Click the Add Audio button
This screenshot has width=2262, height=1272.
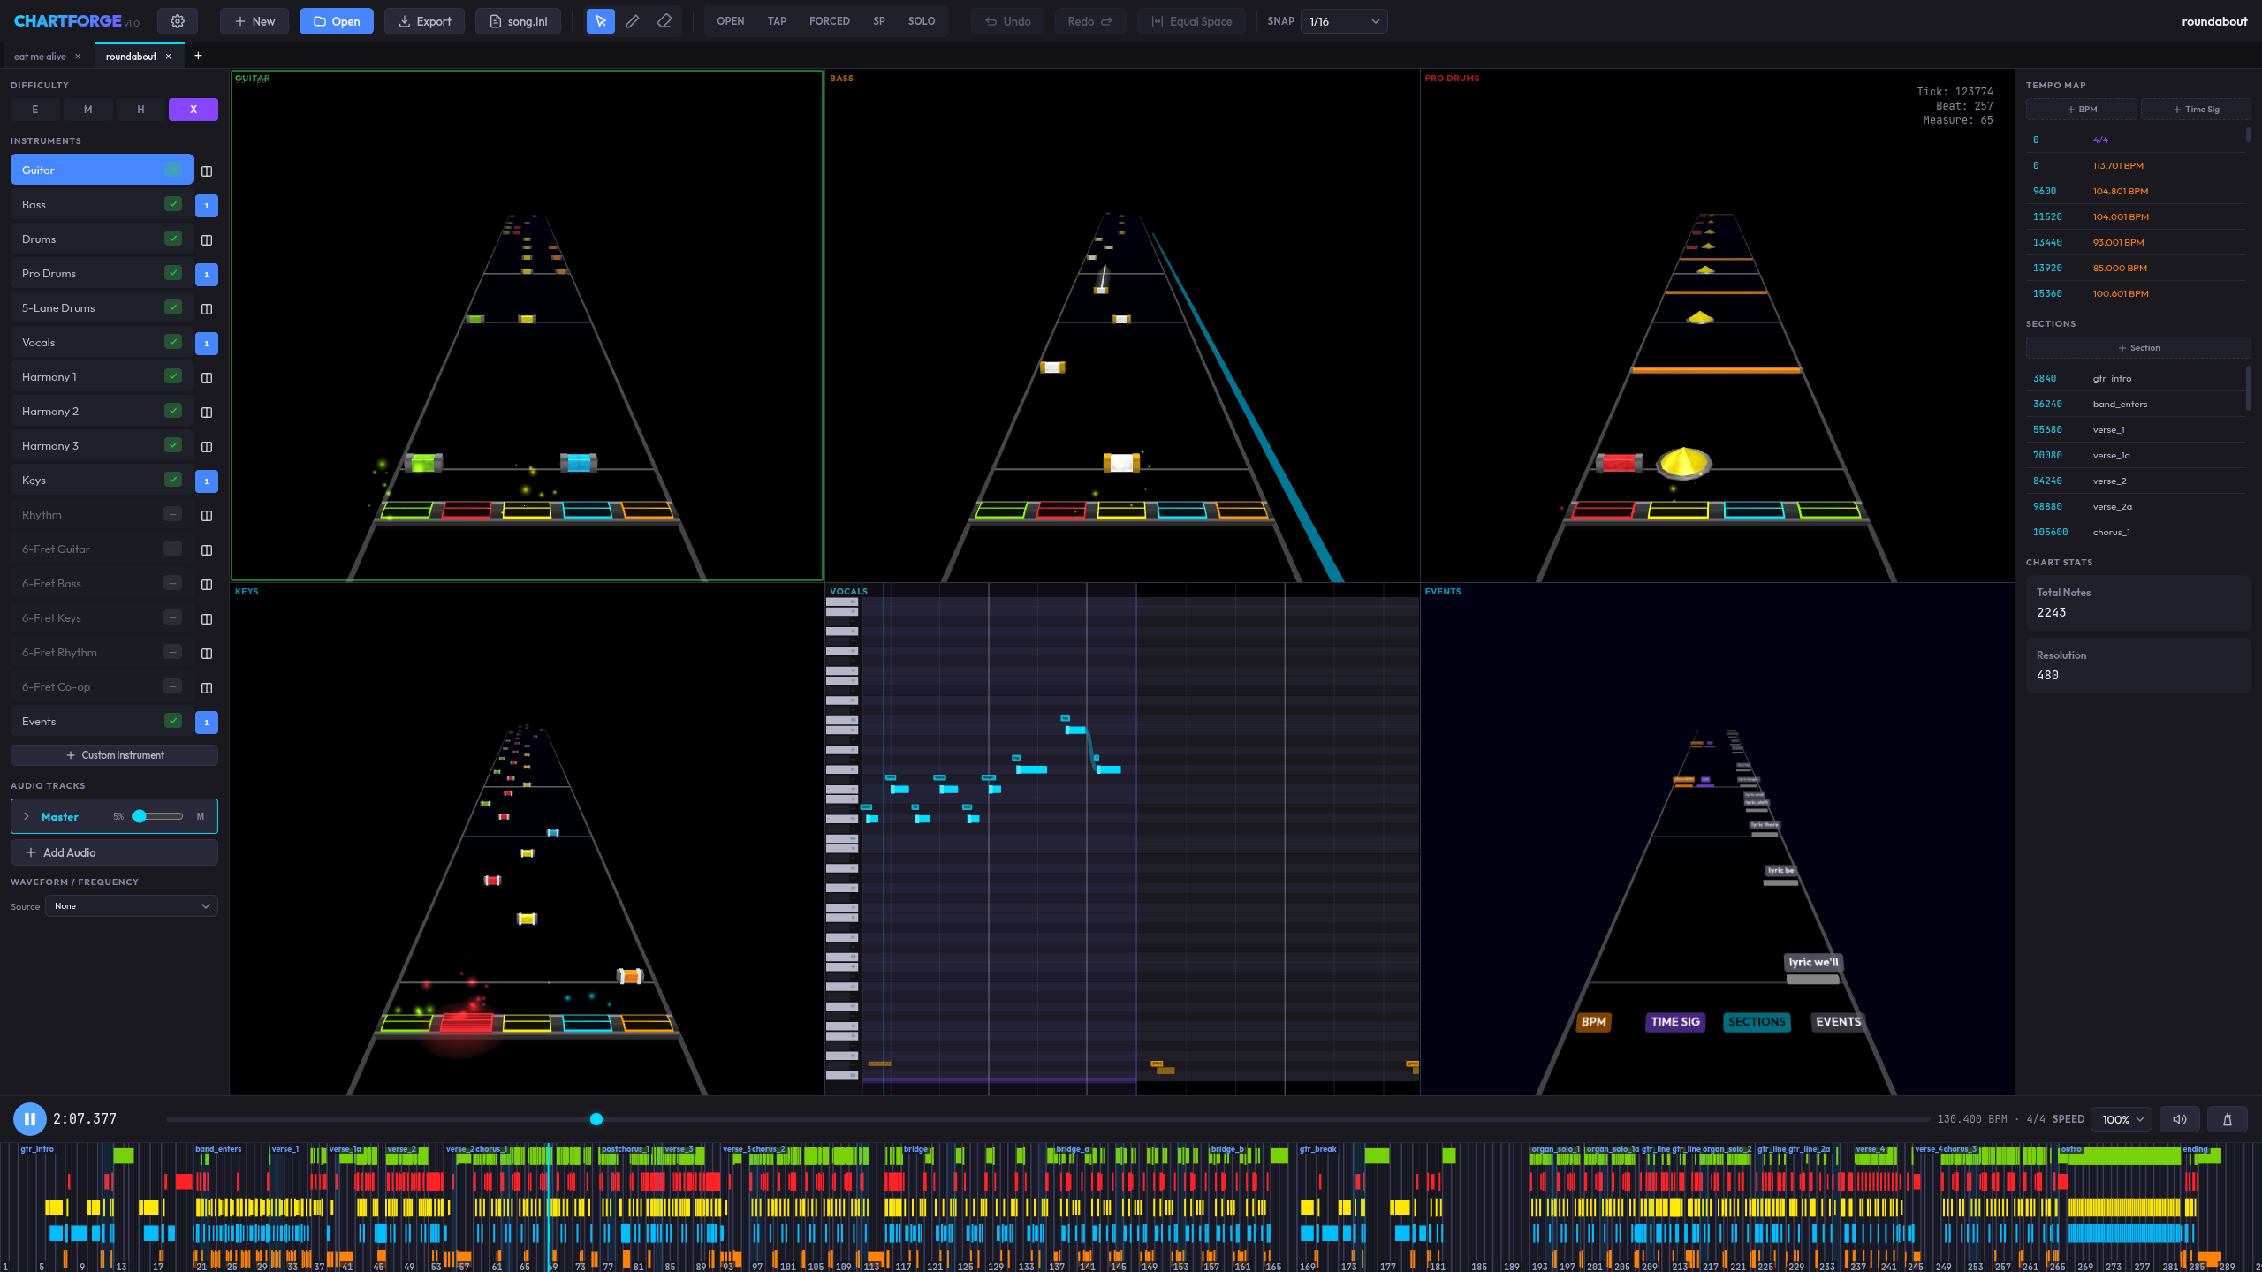click(x=113, y=852)
